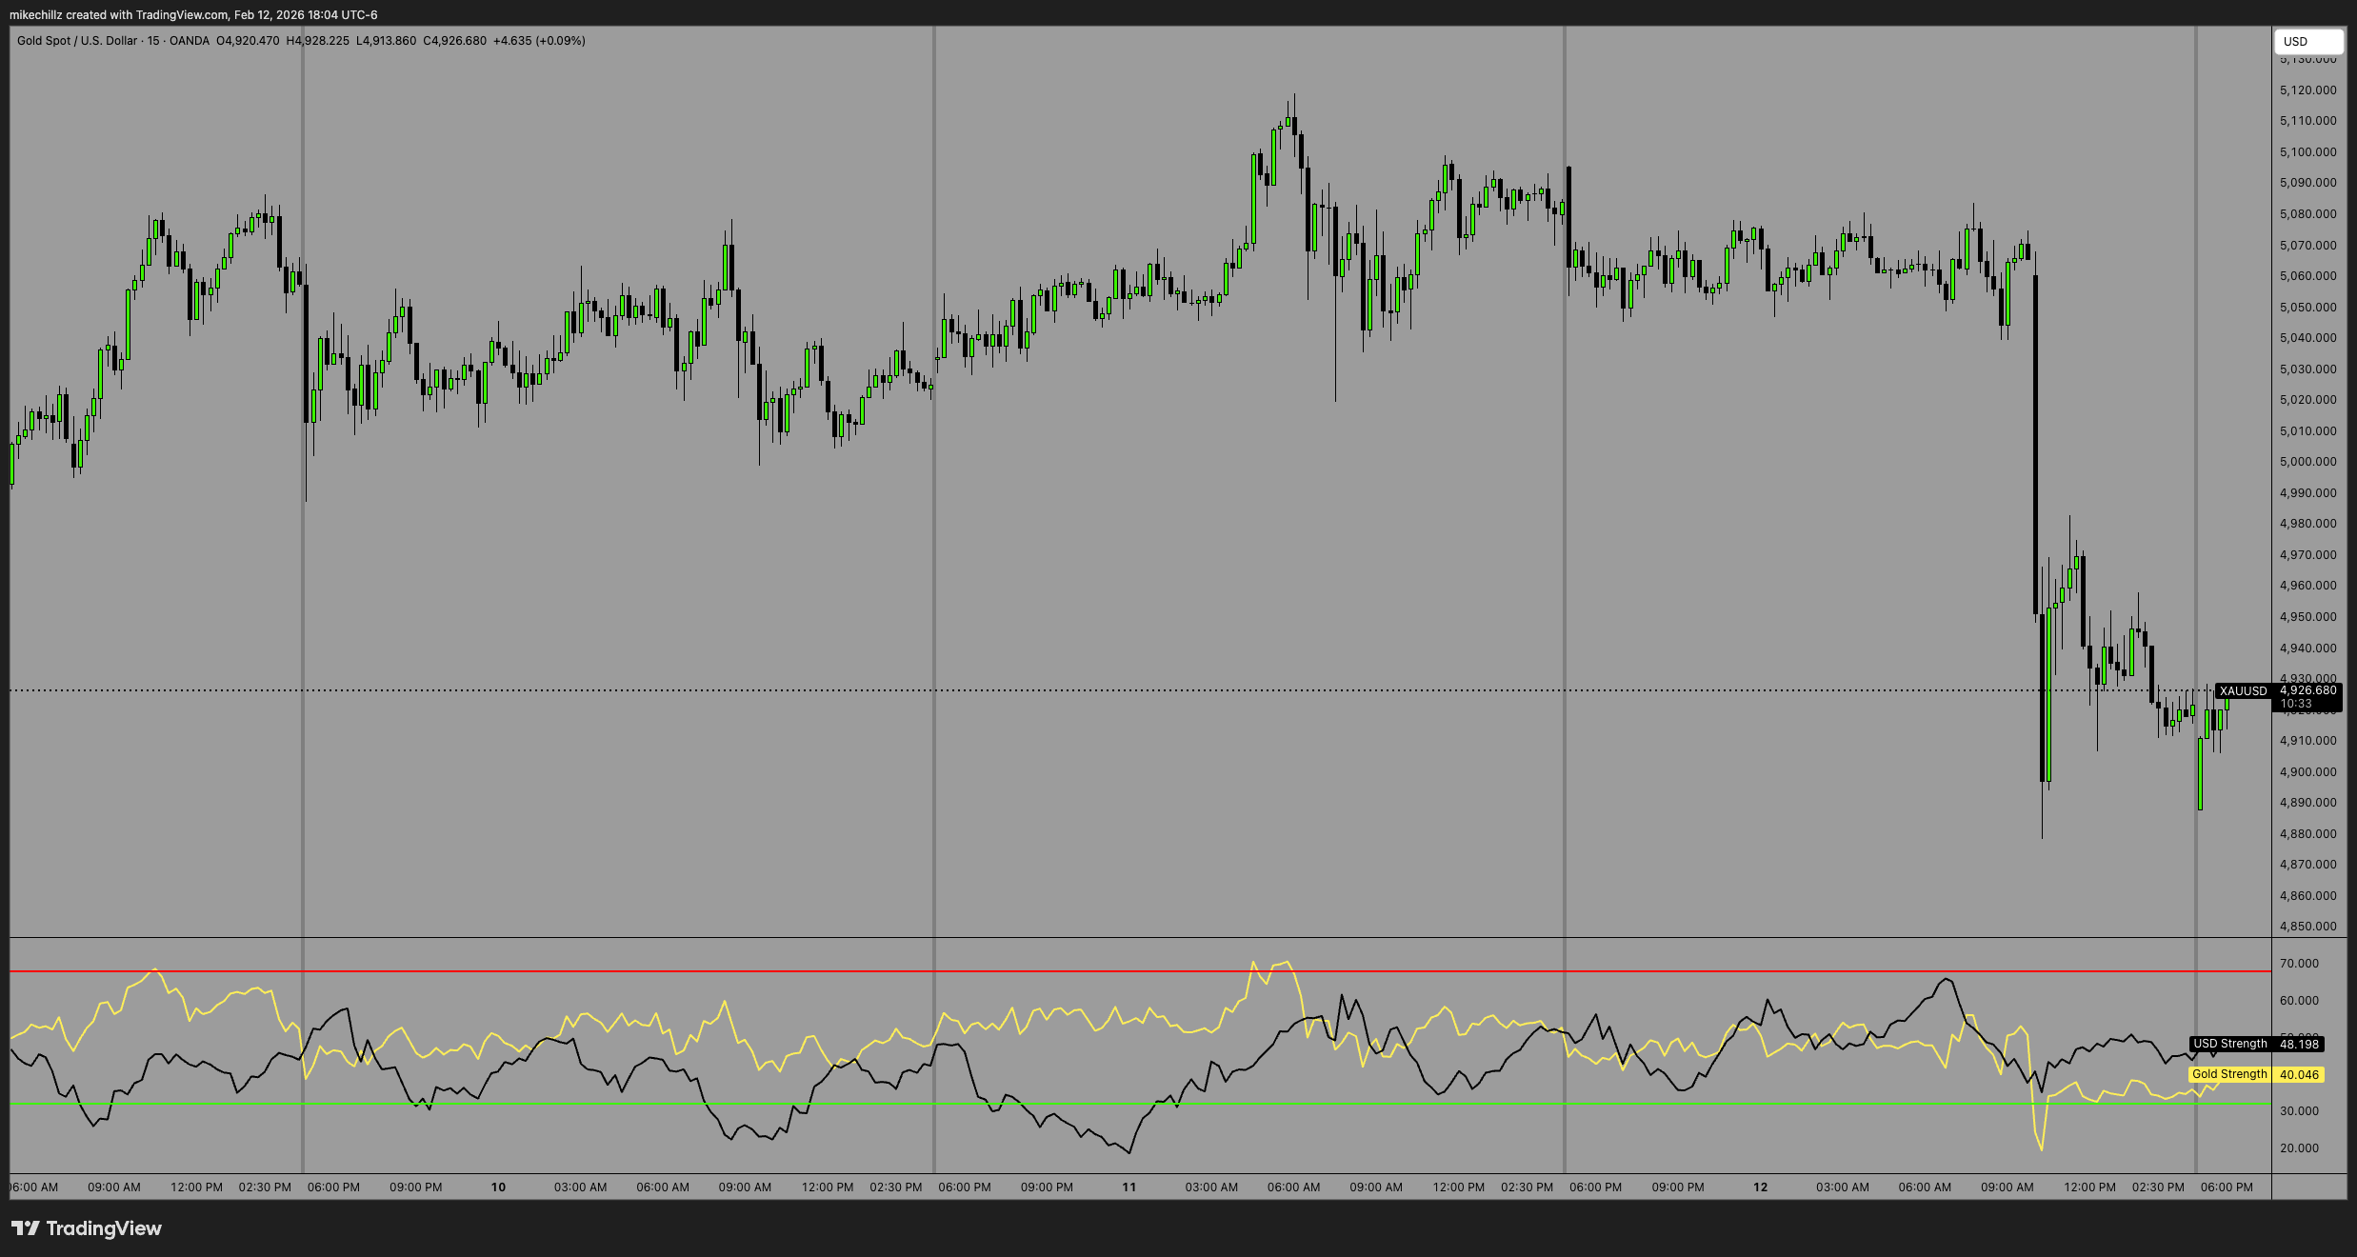The width and height of the screenshot is (2357, 1257).
Task: Click the mikechillz created with TradingView.com caption
Action: pyautogui.click(x=193, y=14)
